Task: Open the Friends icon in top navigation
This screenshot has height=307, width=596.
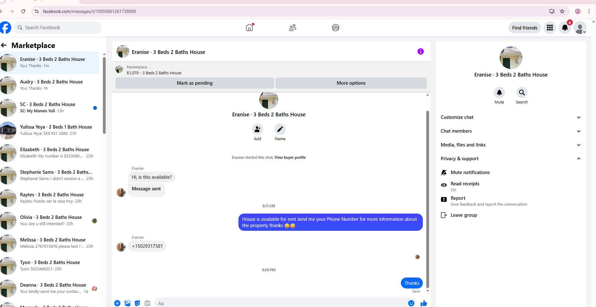Action: click(x=293, y=28)
